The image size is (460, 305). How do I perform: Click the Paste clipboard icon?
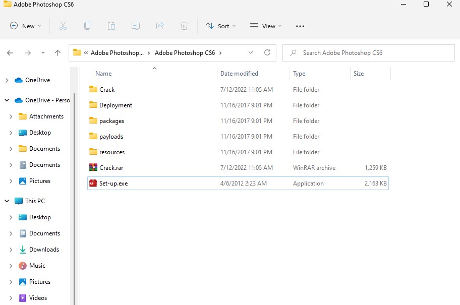[x=111, y=26]
